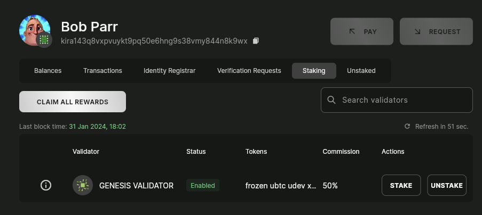Copy the kira wallet address
The width and height of the screenshot is (482, 215).
(x=256, y=41)
